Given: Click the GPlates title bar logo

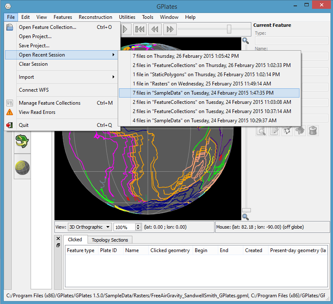Looking at the screenshot, I should (8, 6).
